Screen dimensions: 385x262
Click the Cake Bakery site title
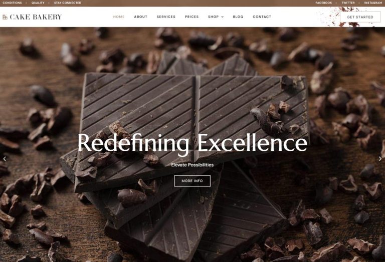pos(36,17)
